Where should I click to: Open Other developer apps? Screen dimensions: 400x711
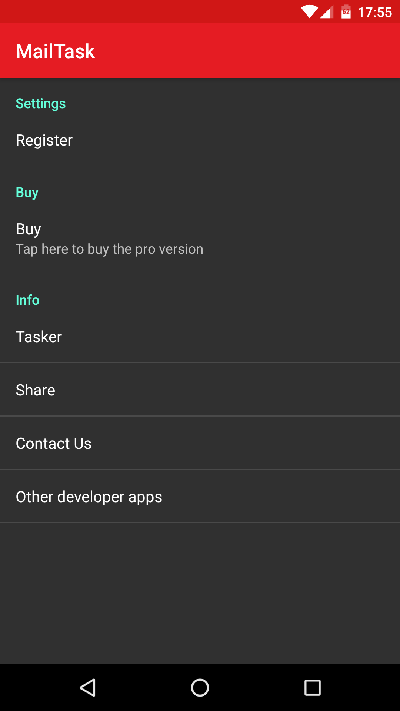tap(200, 496)
